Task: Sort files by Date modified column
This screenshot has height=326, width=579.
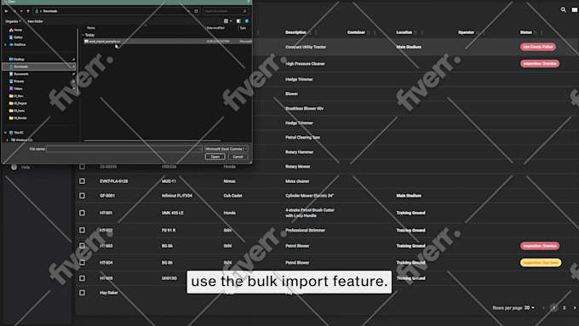Action: [215, 28]
